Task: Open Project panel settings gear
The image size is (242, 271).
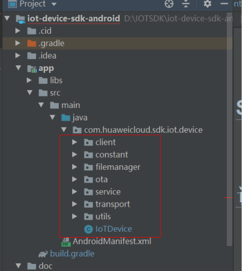Action: tap(207, 4)
